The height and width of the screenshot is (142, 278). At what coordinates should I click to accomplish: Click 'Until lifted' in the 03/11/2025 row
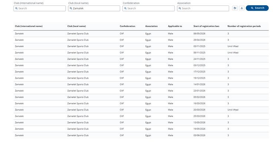point(233,46)
